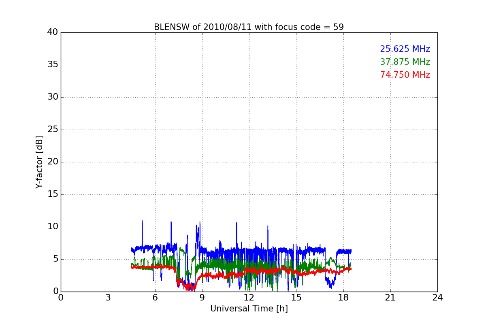Select the blue 25.625 MHz legend entry
This screenshot has height=324, width=486.
(x=405, y=49)
